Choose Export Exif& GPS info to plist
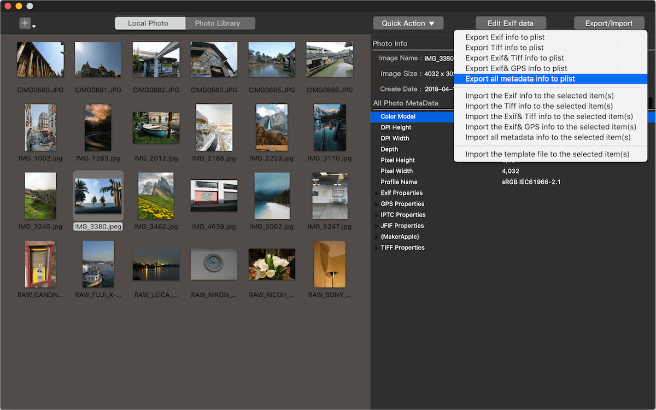The image size is (656, 410). pyautogui.click(x=550, y=68)
